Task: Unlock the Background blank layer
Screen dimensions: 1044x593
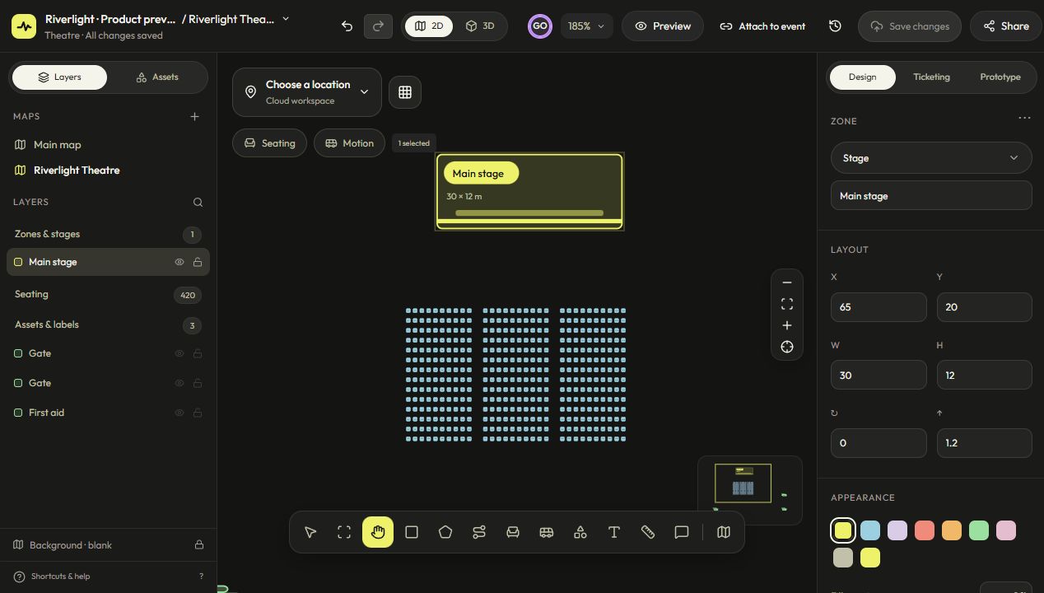Action: pyautogui.click(x=199, y=545)
